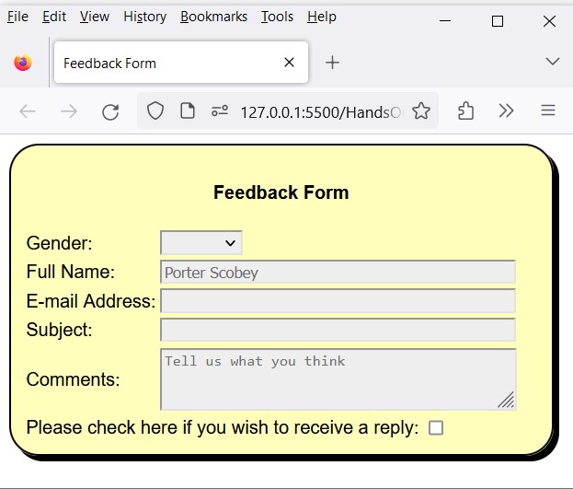Image resolution: width=573 pixels, height=489 pixels.
Task: Open the Firefox hamburger application menu
Action: click(548, 111)
